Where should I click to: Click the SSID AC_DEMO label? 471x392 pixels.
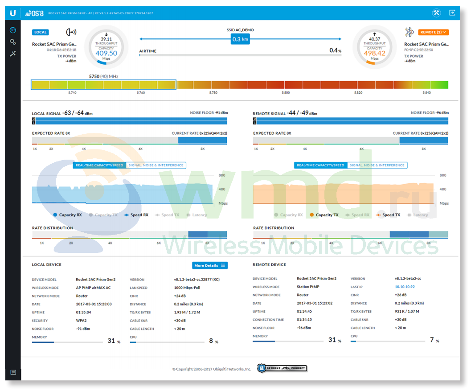tap(240, 30)
